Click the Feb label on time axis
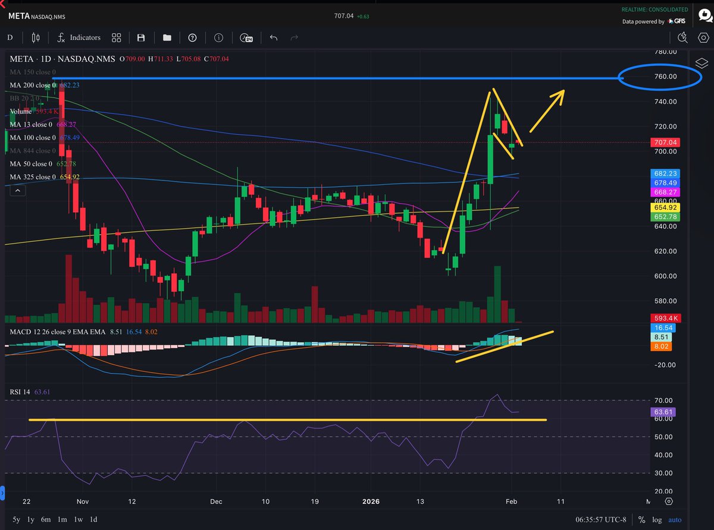The height and width of the screenshot is (530, 714). [x=512, y=501]
